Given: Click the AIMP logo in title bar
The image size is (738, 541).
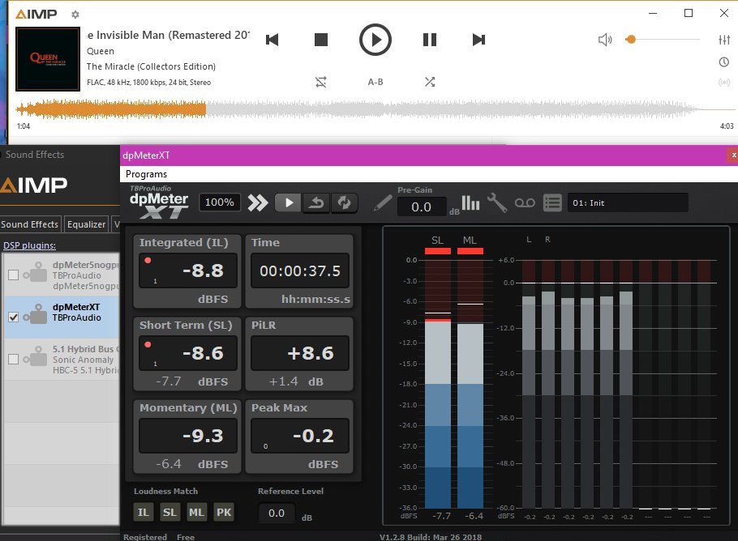Looking at the screenshot, I should point(36,14).
